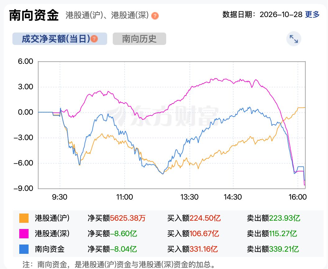This screenshot has width=328, height=269.
Task: Click the -9.00 y-axis label
Action: pos(23,188)
